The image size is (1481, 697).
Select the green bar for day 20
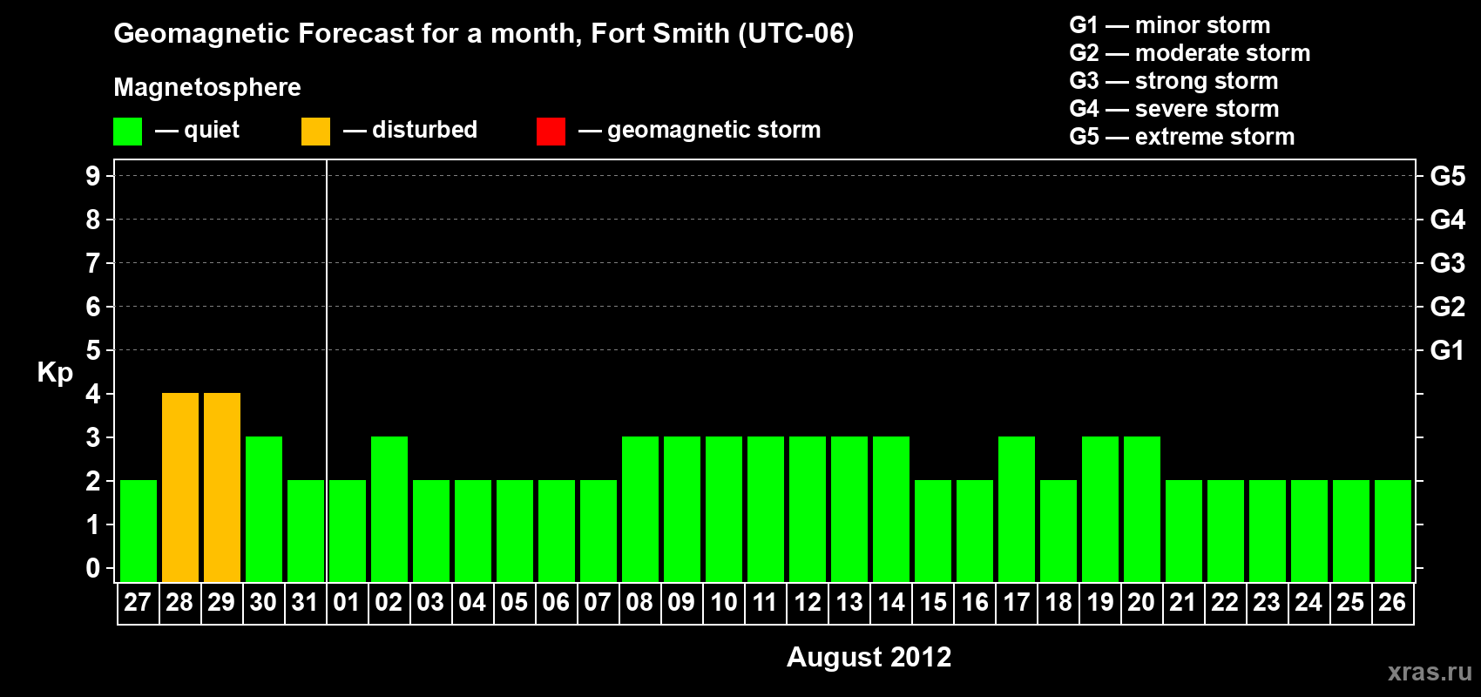pos(1142,509)
